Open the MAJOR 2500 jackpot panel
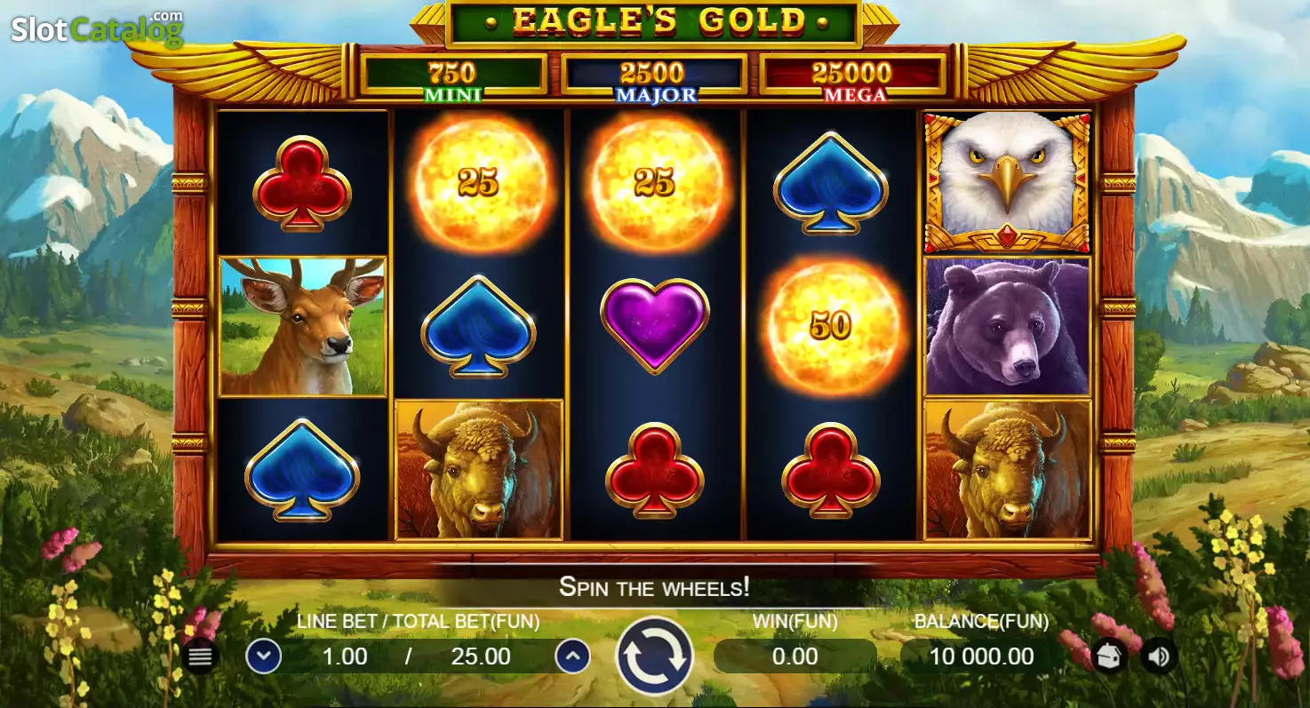Image resolution: width=1310 pixels, height=708 pixels. pos(654,78)
